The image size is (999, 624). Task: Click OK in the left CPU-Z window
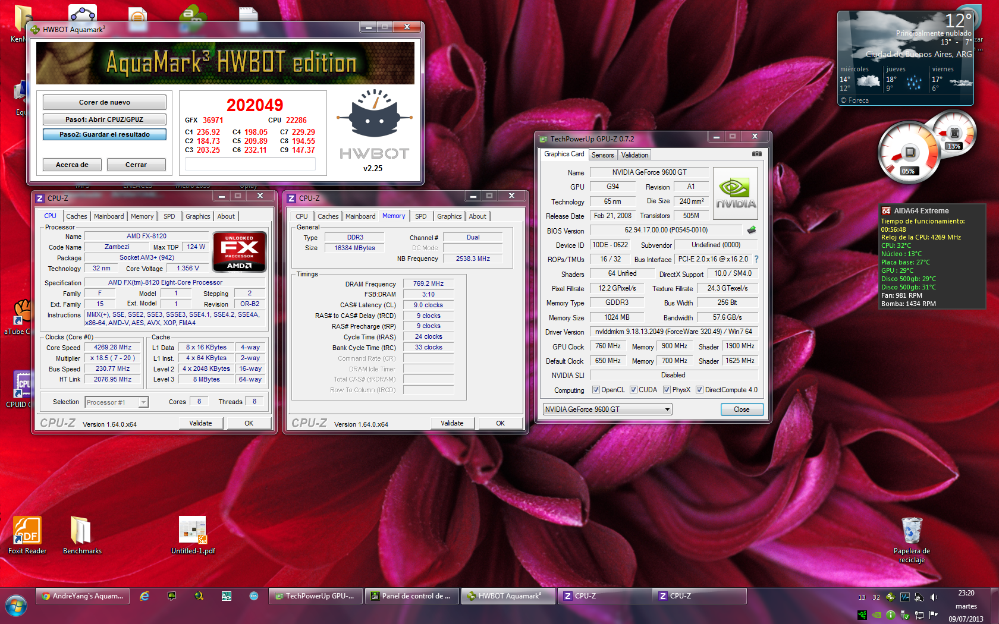click(x=249, y=423)
